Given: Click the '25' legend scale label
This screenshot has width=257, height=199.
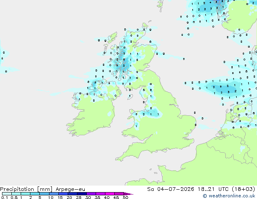Looking at the screenshot, I should pyautogui.click(x=79, y=197).
